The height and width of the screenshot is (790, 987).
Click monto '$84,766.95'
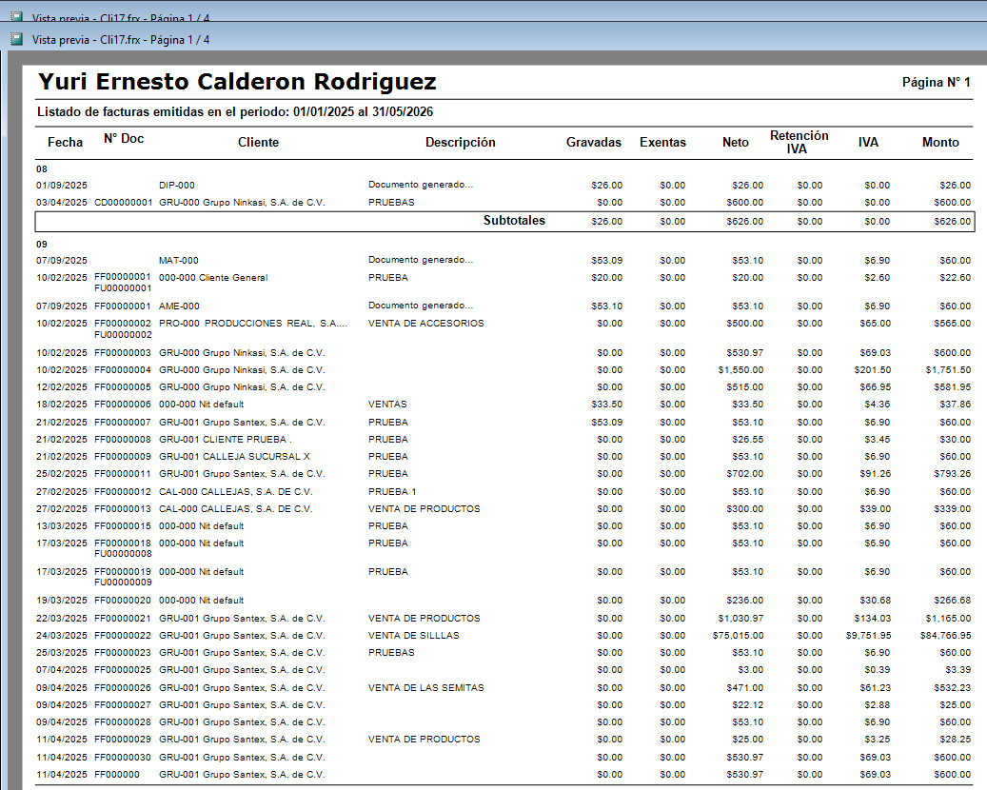pyautogui.click(x=945, y=636)
